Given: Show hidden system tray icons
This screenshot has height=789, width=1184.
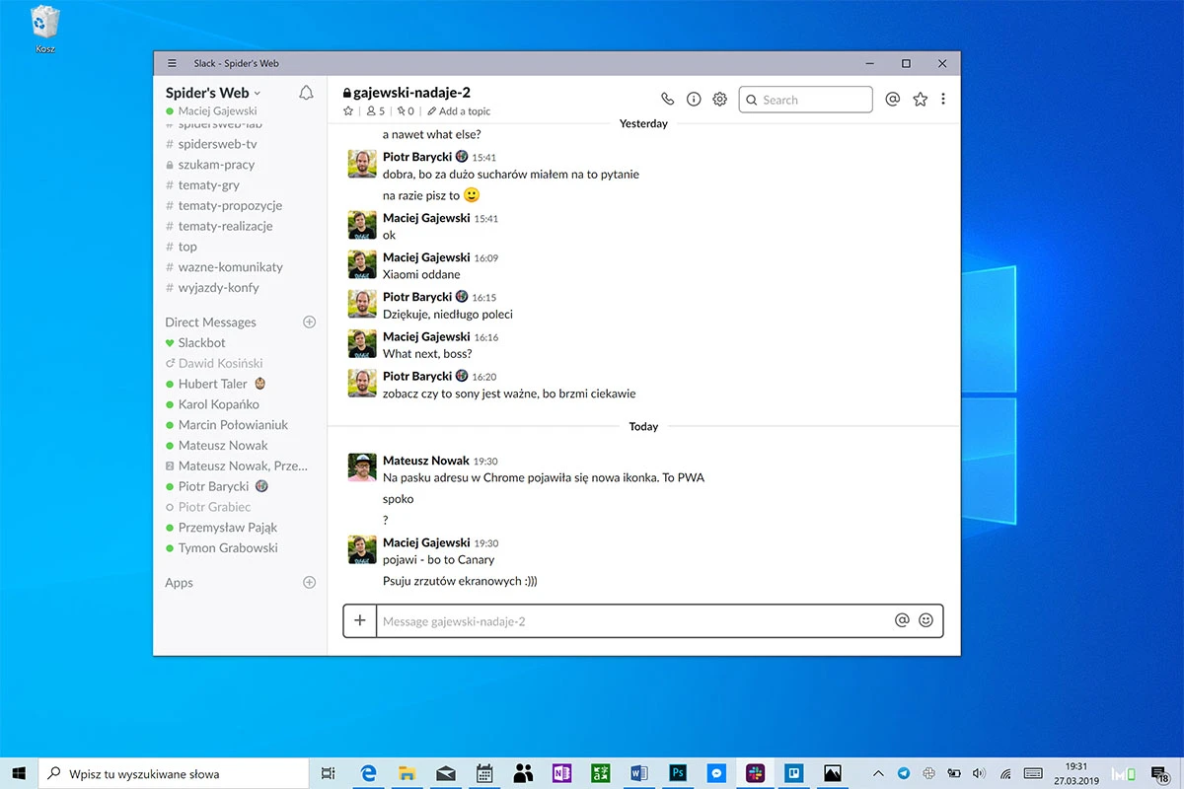Looking at the screenshot, I should [878, 773].
